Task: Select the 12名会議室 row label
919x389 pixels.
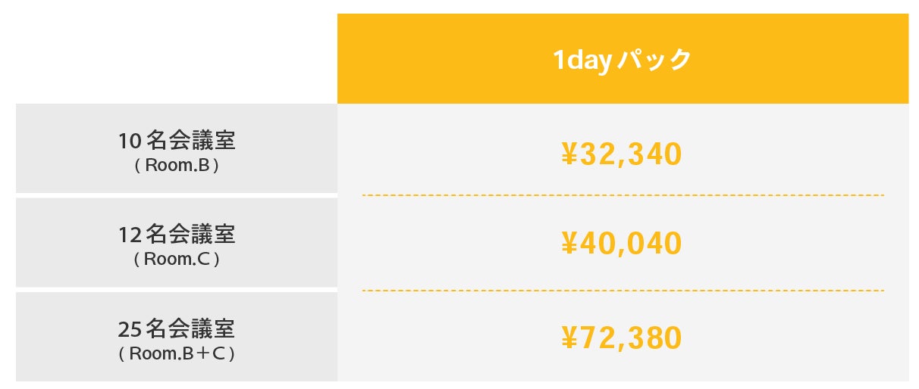Action: tap(177, 235)
